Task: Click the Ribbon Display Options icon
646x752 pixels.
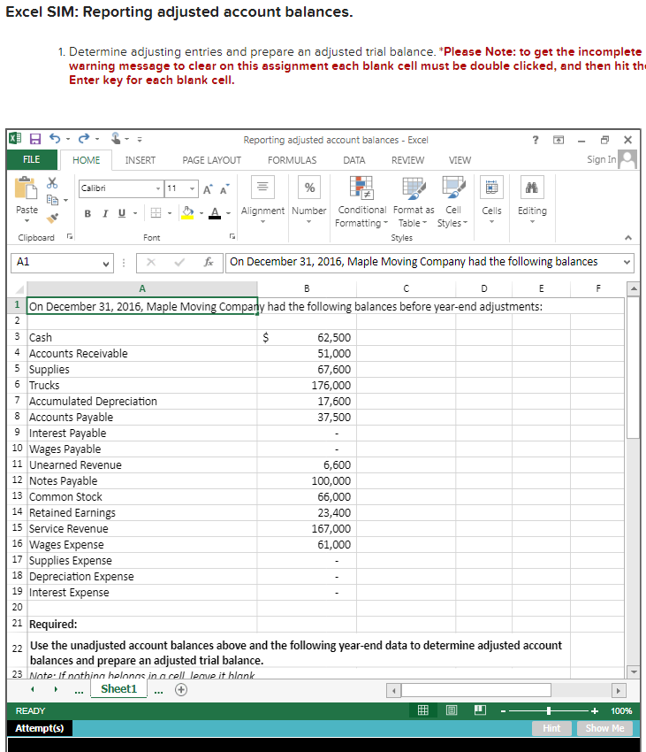Action: tap(559, 140)
